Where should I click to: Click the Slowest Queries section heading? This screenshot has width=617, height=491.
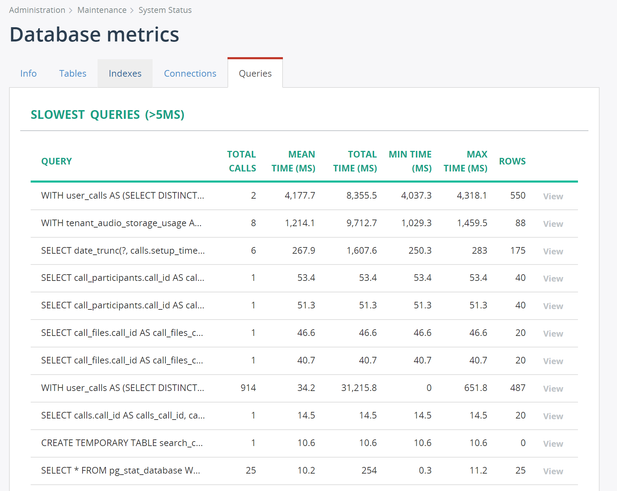click(x=108, y=115)
